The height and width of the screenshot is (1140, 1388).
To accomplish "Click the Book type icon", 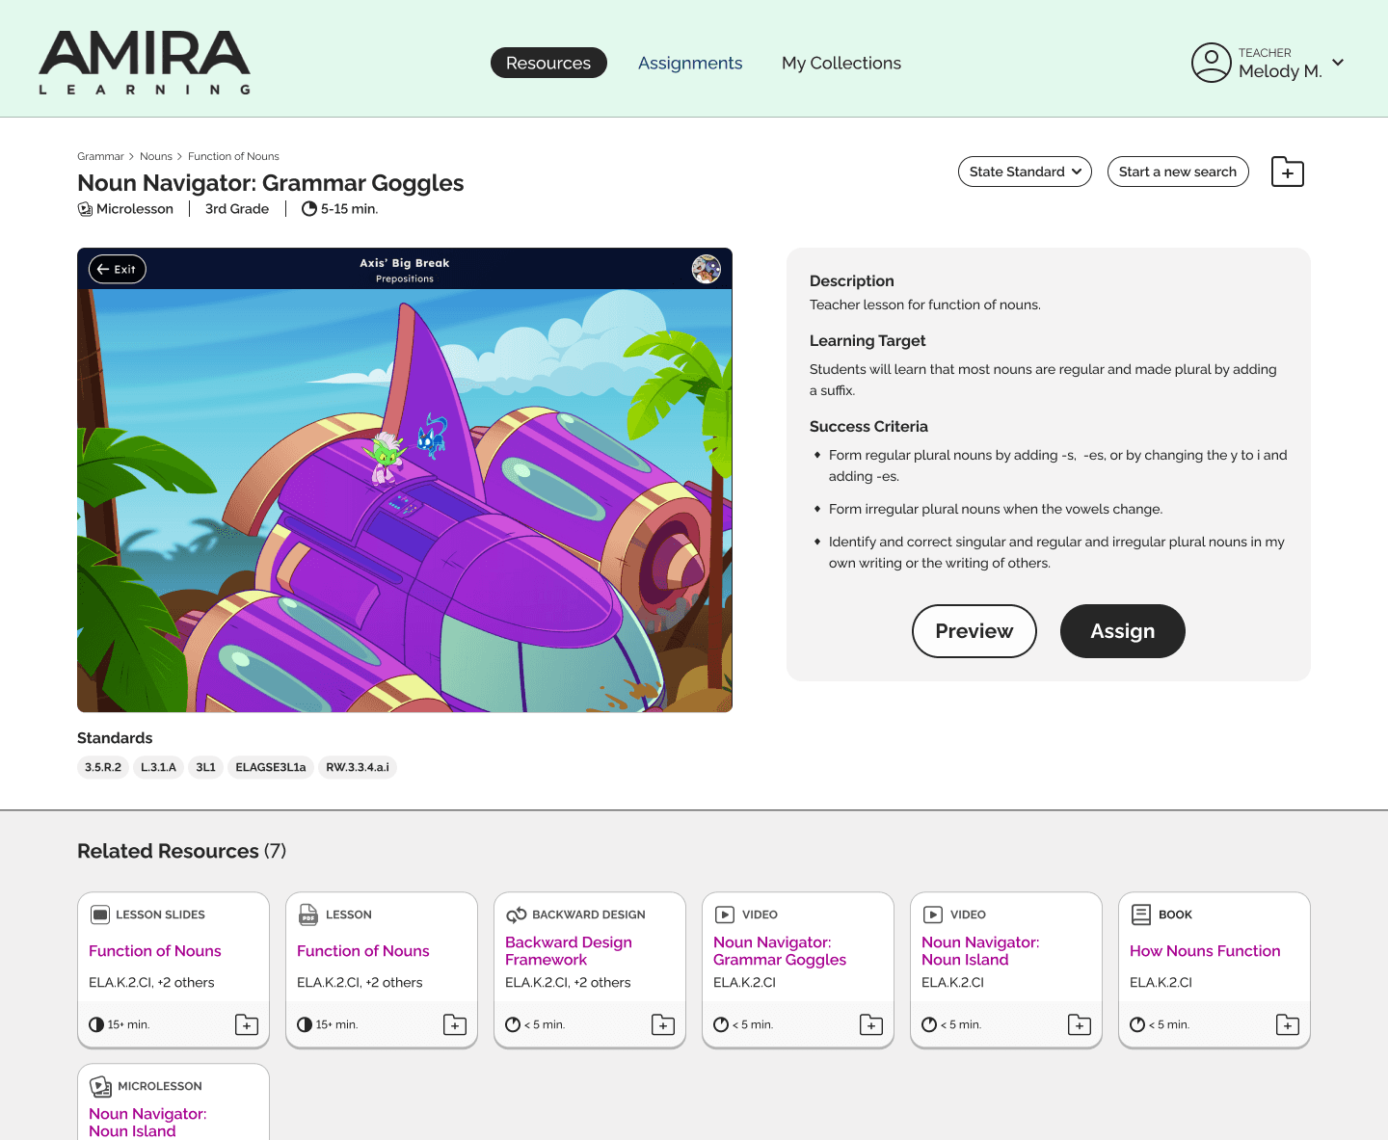I will 1141,915.
